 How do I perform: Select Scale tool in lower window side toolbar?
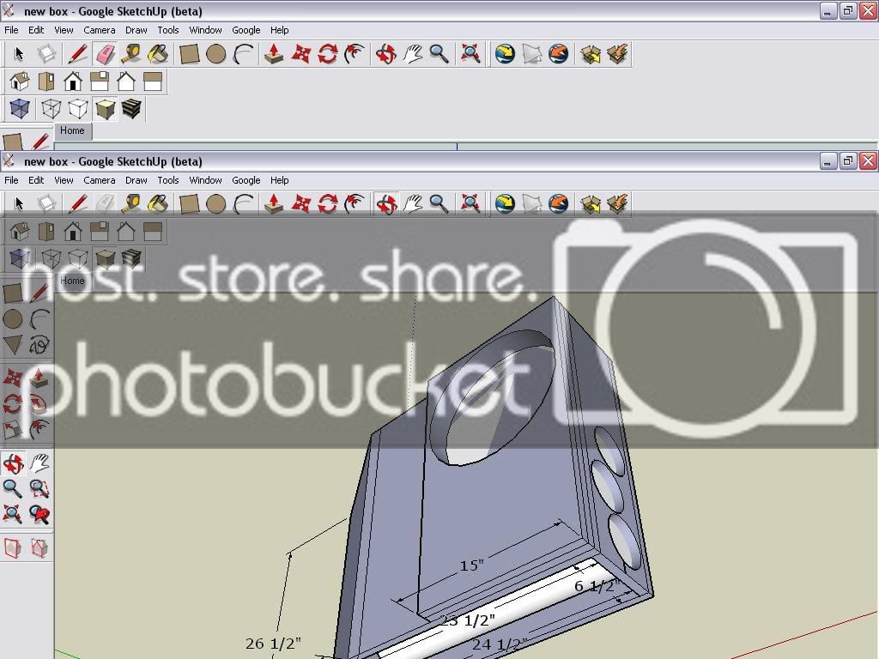tap(12, 429)
